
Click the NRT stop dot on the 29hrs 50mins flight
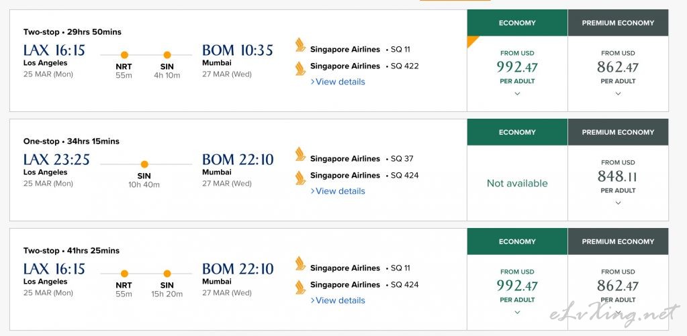point(124,55)
